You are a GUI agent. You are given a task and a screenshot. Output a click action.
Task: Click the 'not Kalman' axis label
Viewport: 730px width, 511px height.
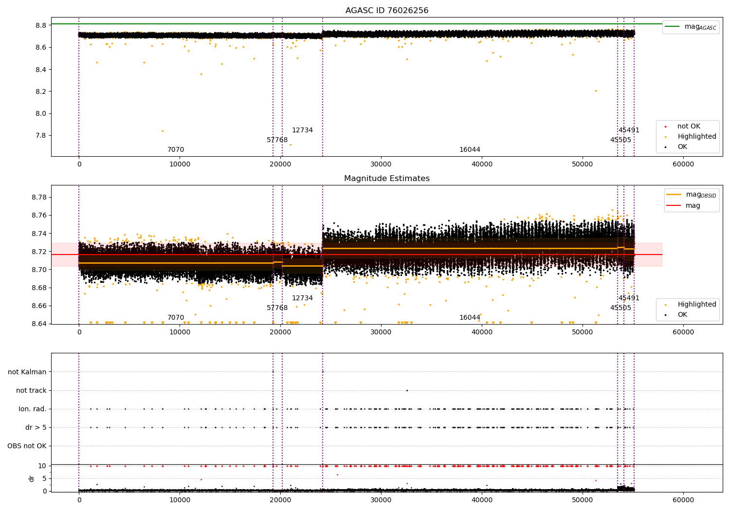click(27, 372)
